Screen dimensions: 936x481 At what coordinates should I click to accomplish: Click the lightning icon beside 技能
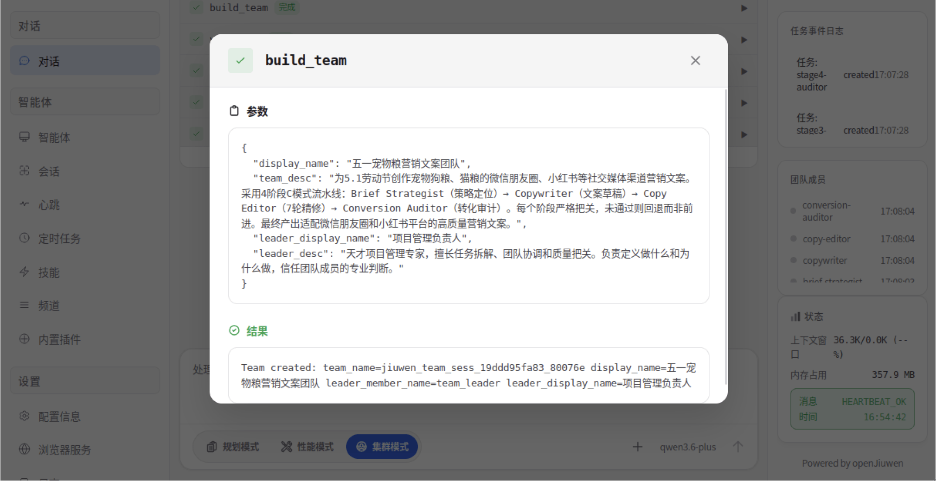pyautogui.click(x=24, y=272)
